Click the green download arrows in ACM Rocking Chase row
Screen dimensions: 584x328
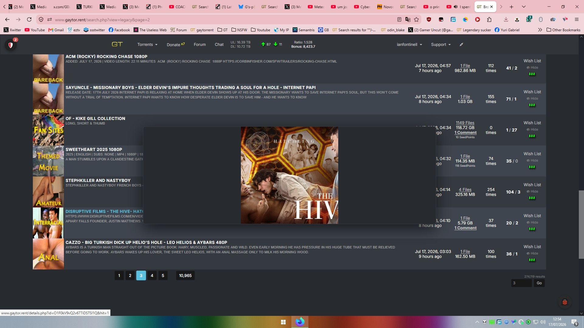pos(532,74)
